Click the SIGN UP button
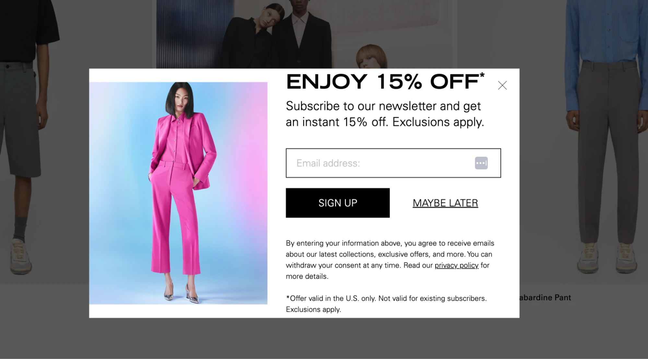This screenshot has height=359, width=648. (338, 203)
